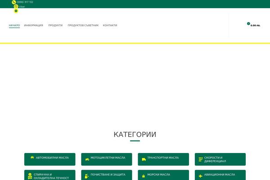The width and height of the screenshot is (270, 180).
Task: Click the gearshift icon on Скорости и диференциал
Action: point(200,159)
